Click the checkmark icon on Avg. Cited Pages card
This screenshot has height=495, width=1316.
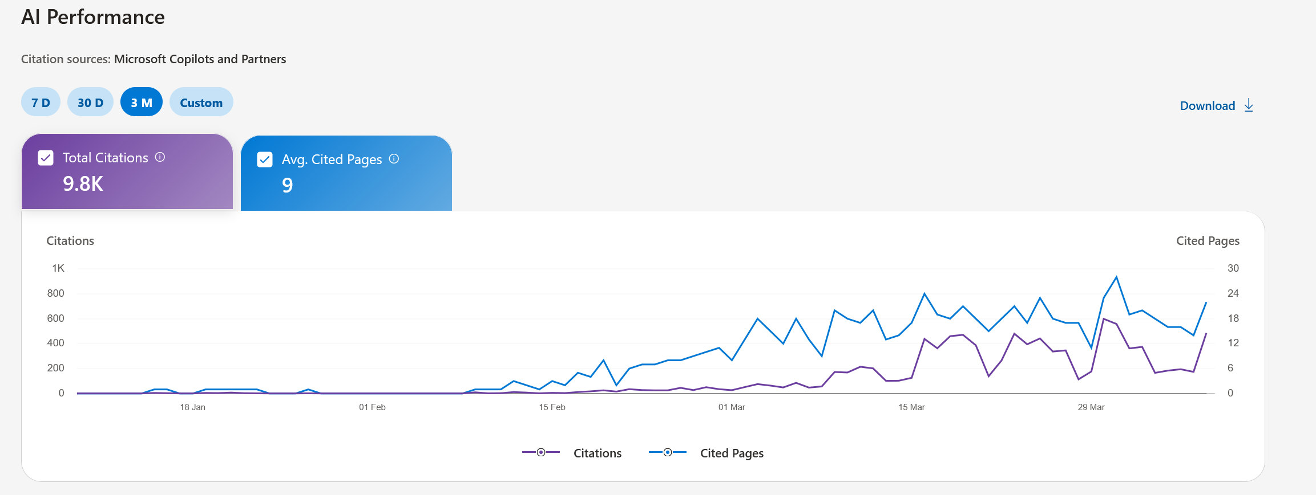pos(265,160)
